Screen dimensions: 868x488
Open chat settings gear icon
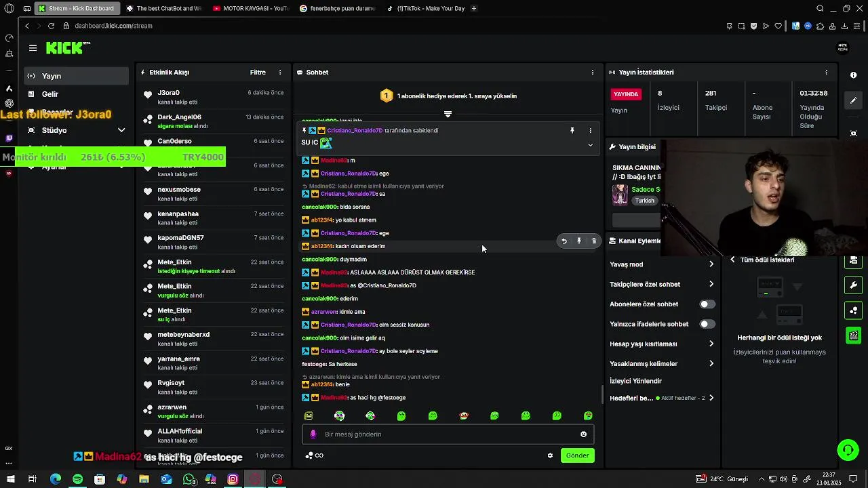[x=550, y=455]
